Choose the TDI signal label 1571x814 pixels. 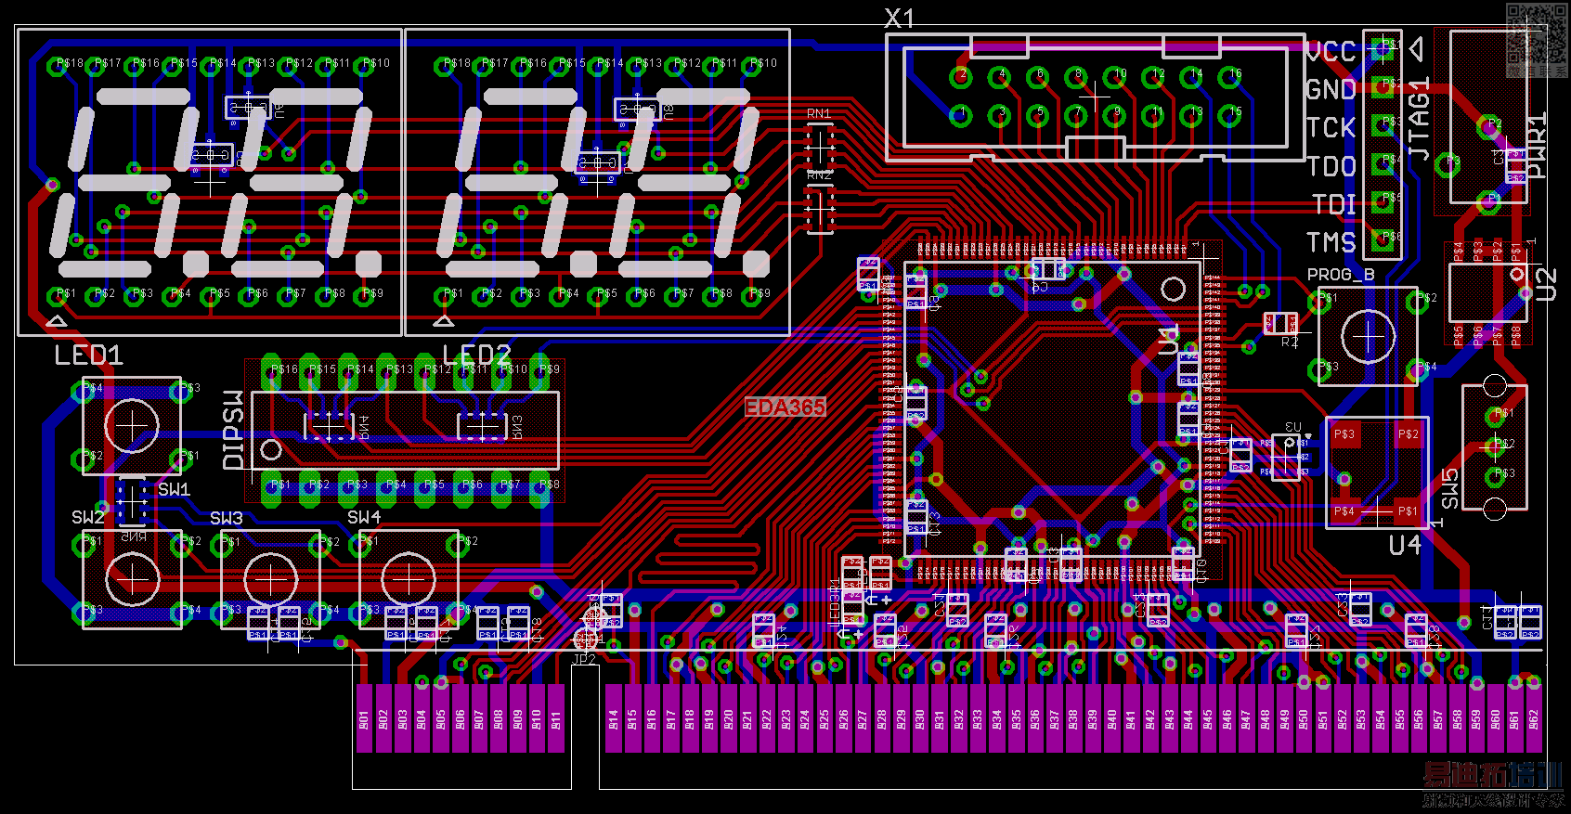tap(1334, 205)
